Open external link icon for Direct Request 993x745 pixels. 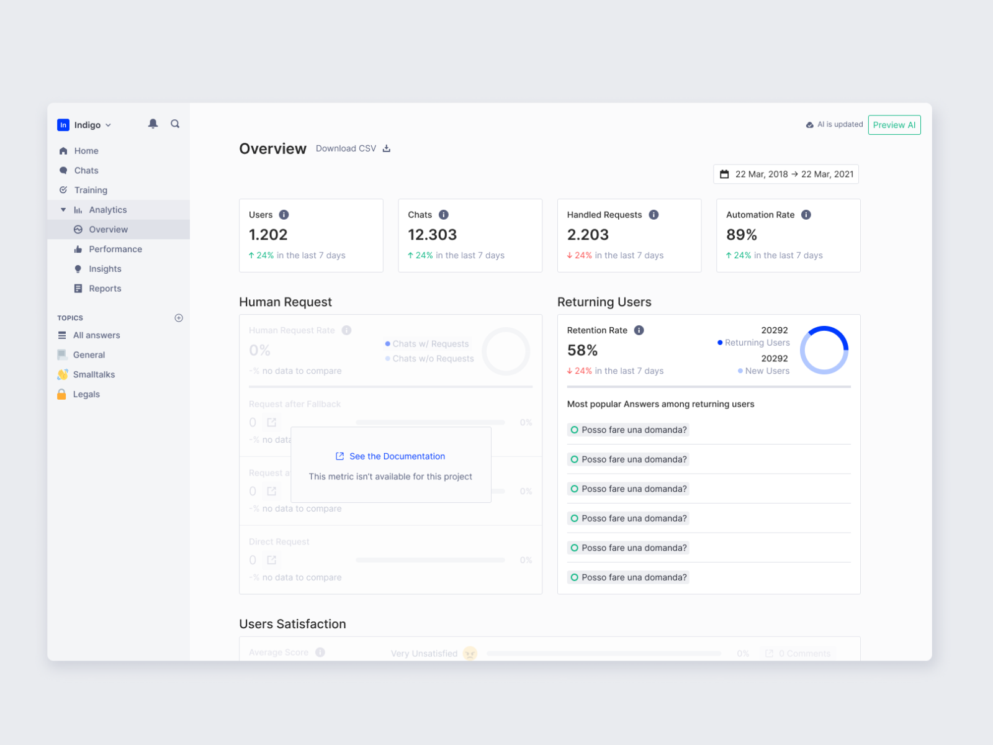coord(271,560)
